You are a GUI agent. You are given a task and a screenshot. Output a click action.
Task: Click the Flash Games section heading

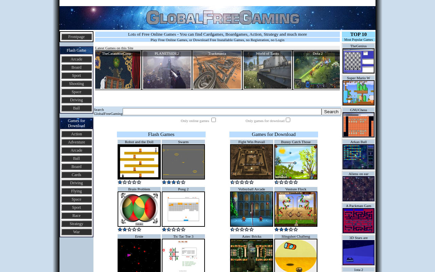pyautogui.click(x=161, y=134)
